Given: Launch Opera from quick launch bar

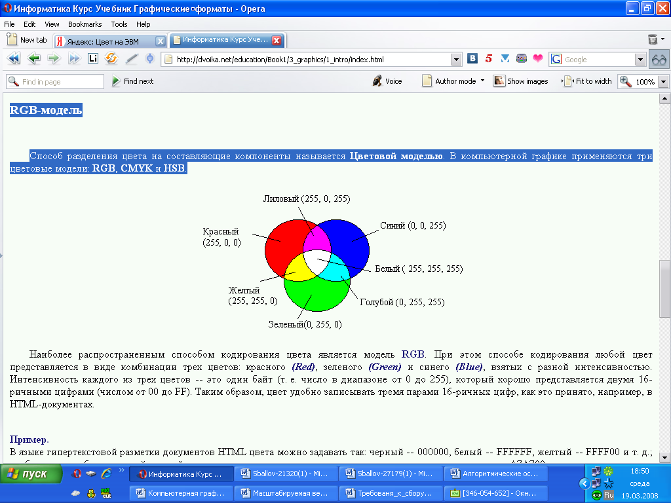Looking at the screenshot, I should (x=77, y=474).
